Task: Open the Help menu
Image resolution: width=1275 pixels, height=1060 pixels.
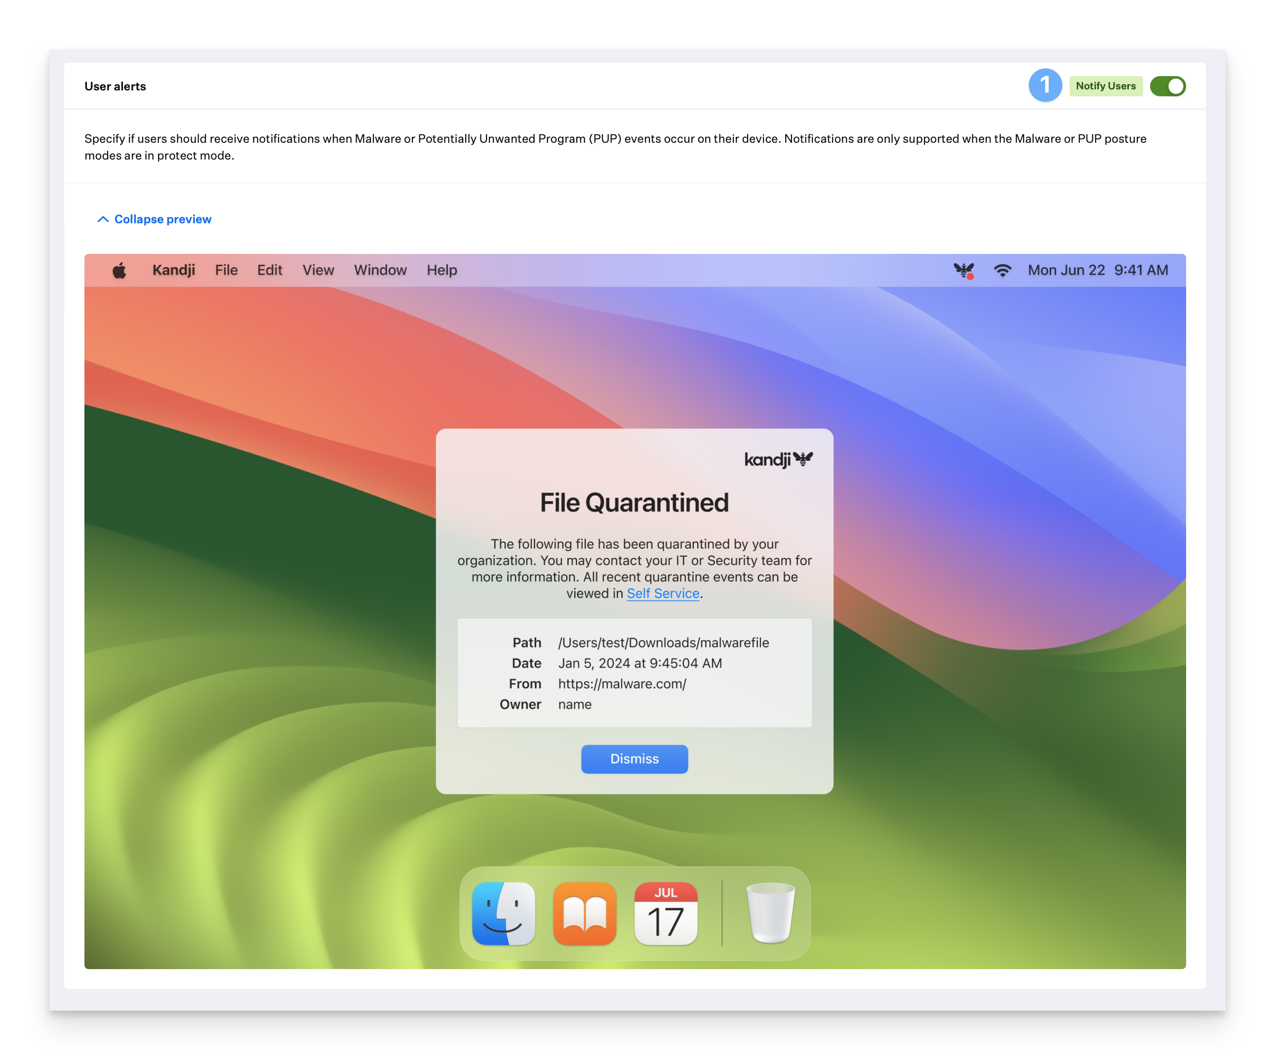Action: (441, 270)
